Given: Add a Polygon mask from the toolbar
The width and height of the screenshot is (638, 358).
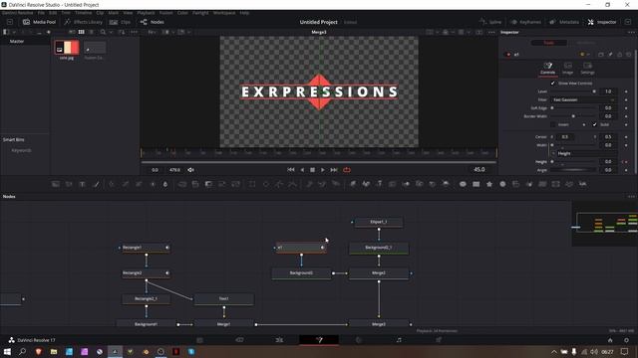Looking at the screenshot, I should (279, 184).
